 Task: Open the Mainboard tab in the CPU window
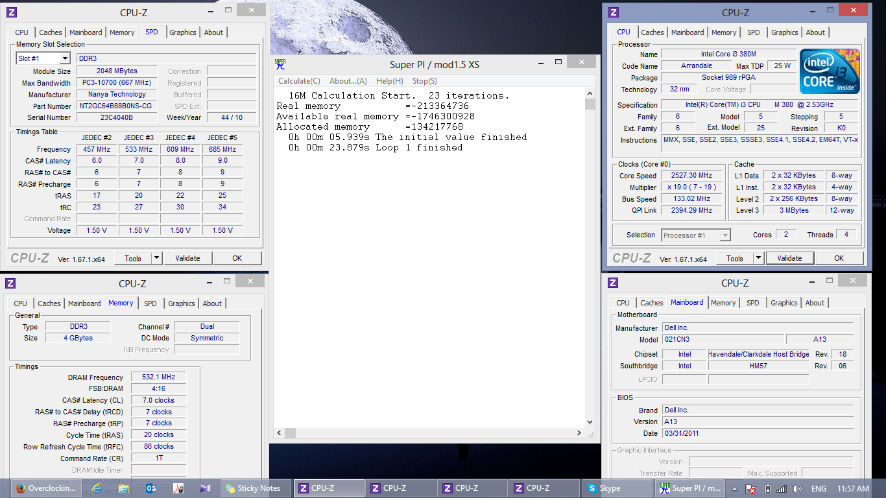click(688, 32)
